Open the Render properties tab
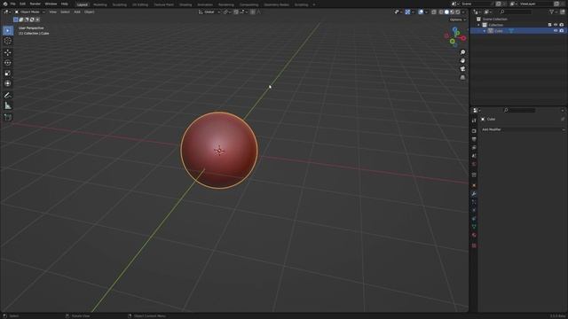The image size is (568, 319). click(x=474, y=131)
